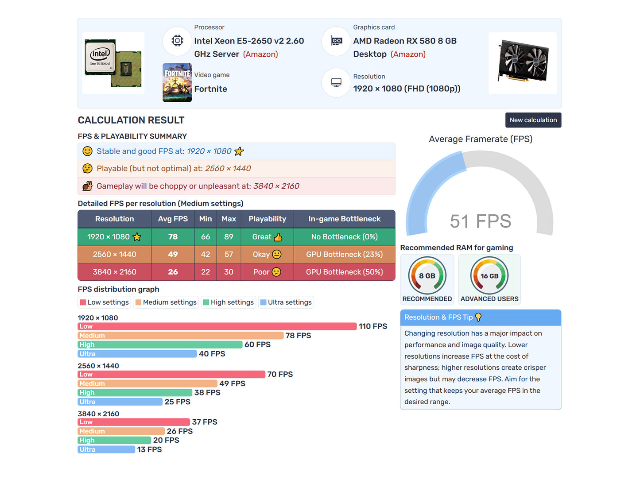640x480 pixels.
Task: Click the star icon beside 1920 × 1080 summary
Action: [239, 151]
